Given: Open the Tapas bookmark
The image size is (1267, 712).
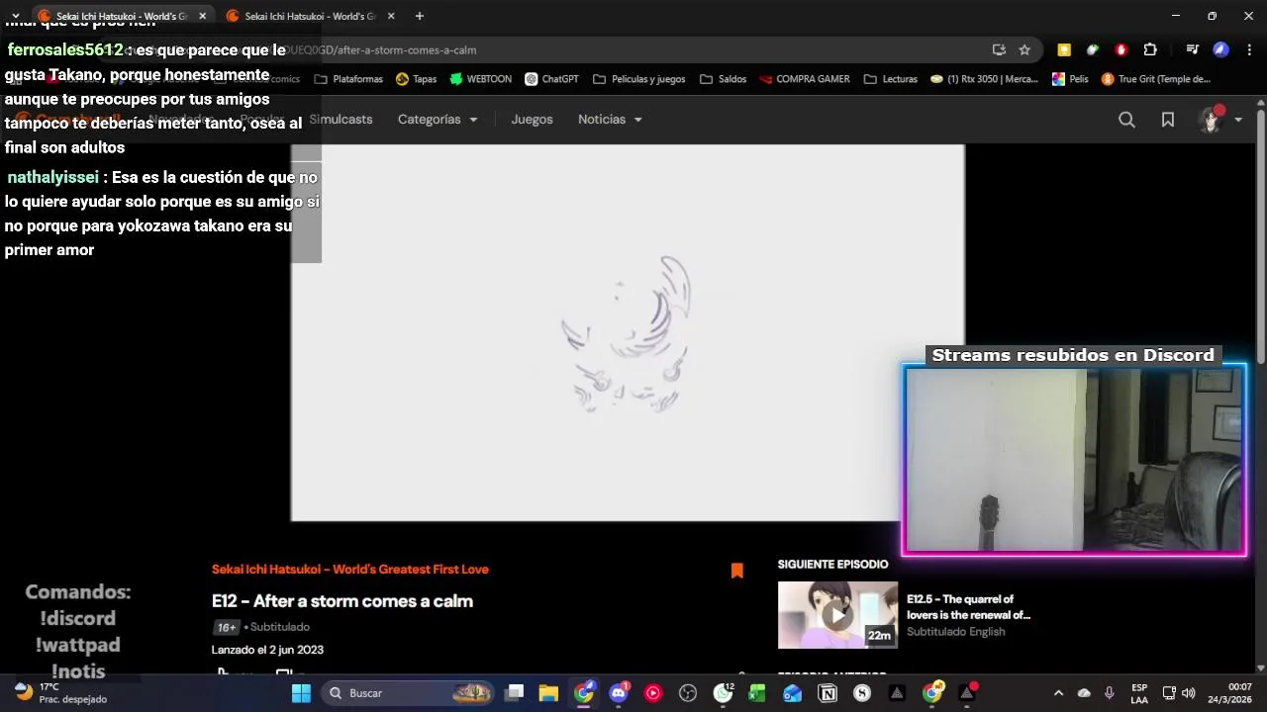Looking at the screenshot, I should pos(417,79).
